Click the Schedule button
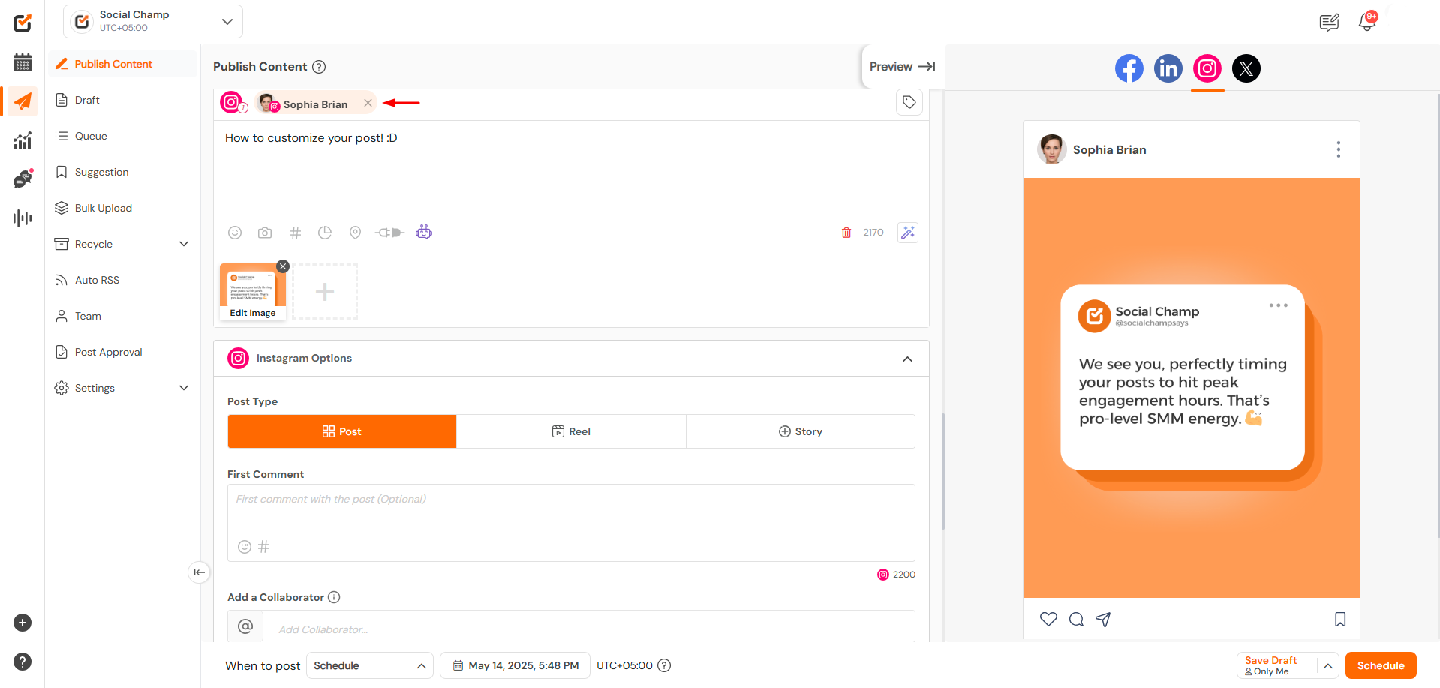The width and height of the screenshot is (1440, 688). (x=1381, y=665)
